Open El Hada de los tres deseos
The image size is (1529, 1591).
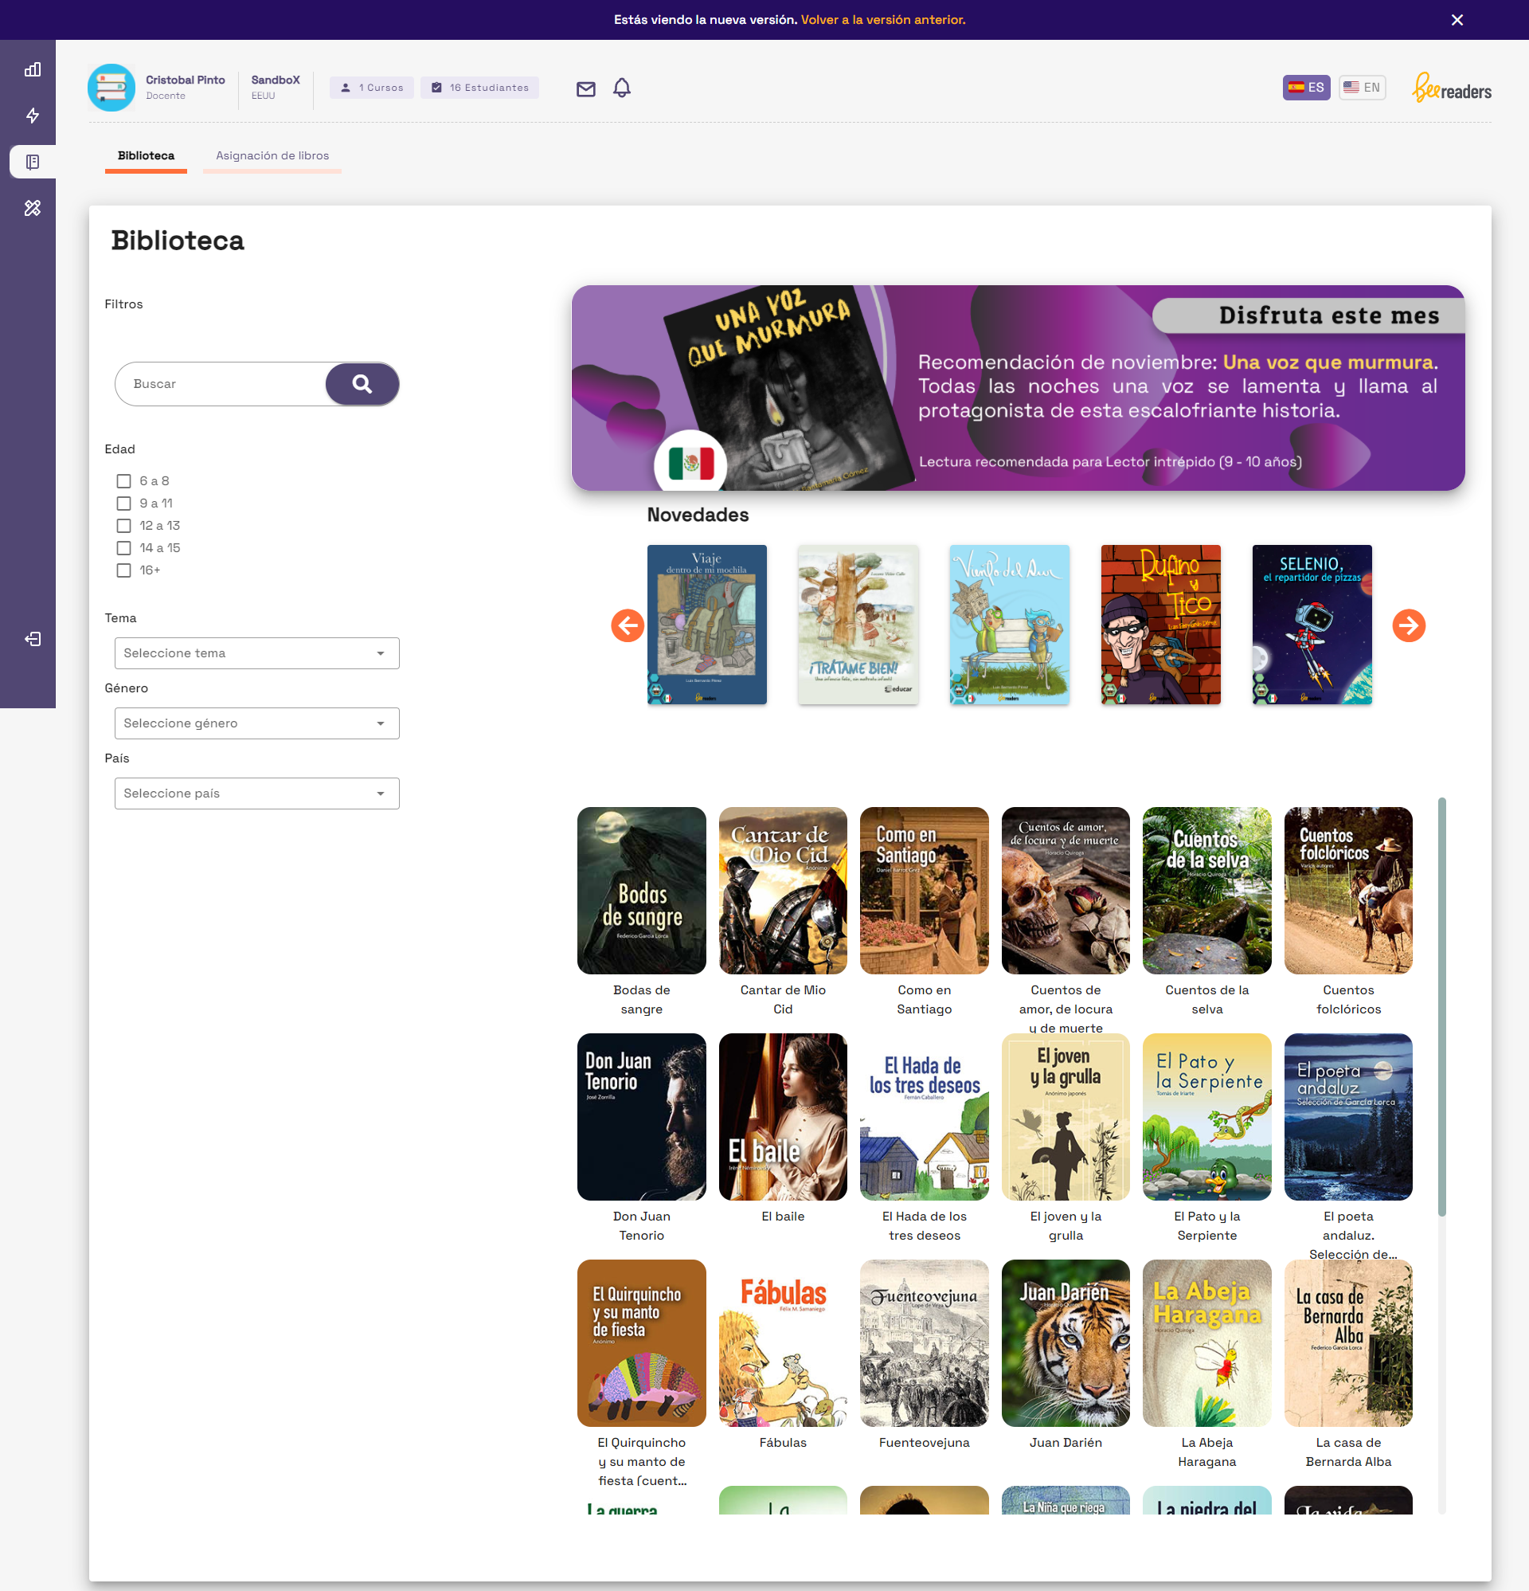(925, 1117)
